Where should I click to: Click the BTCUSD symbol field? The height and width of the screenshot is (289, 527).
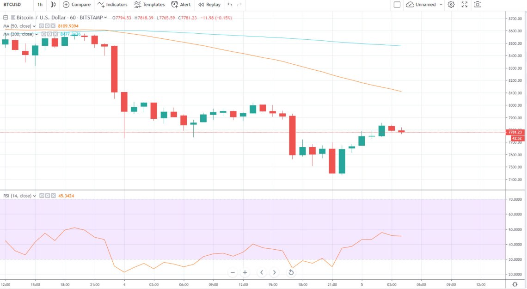(11, 5)
